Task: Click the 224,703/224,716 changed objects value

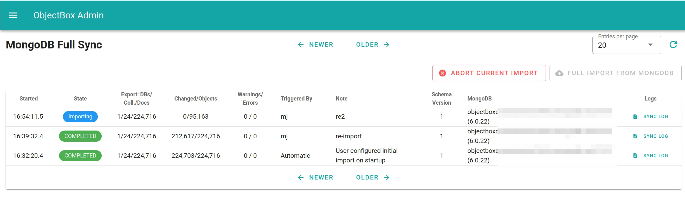Action: [196, 156]
